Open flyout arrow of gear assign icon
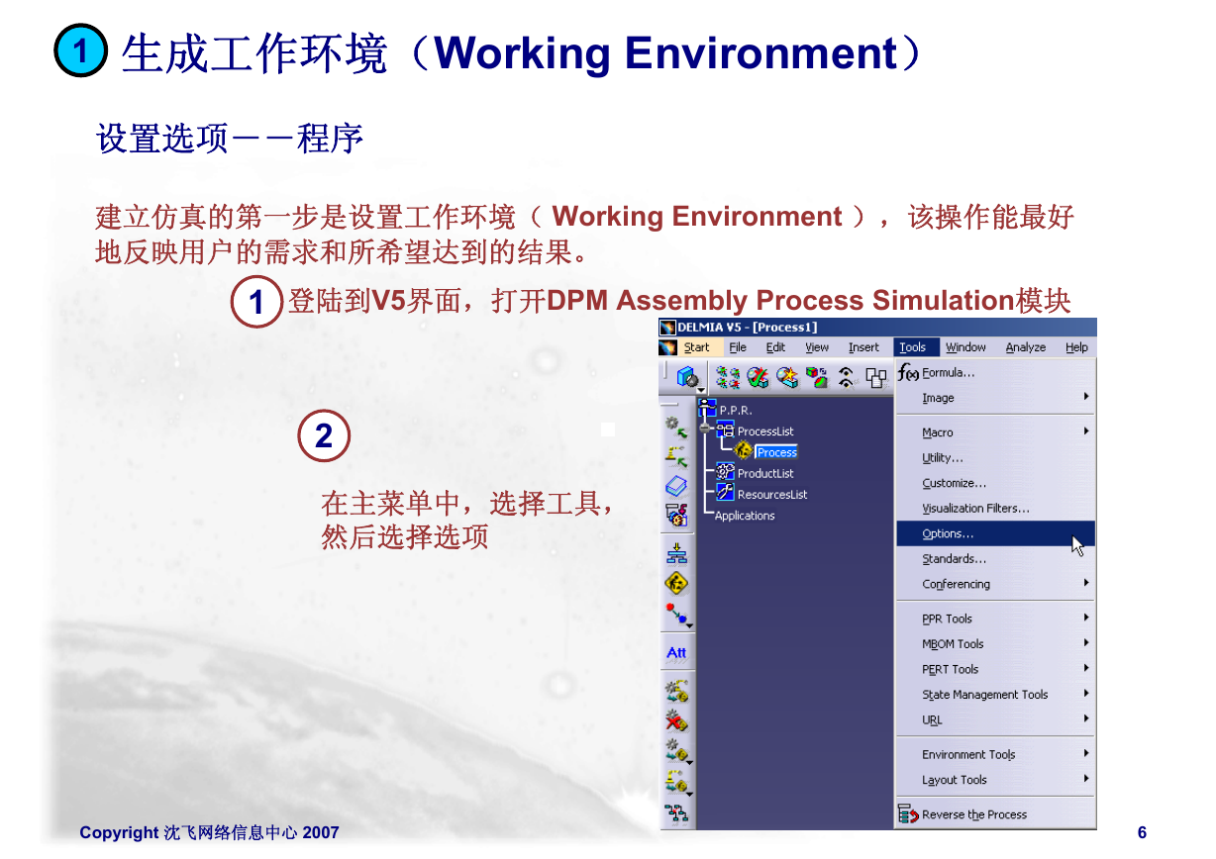Image resolution: width=1216 pixels, height=859 pixels. pyautogui.click(x=689, y=762)
